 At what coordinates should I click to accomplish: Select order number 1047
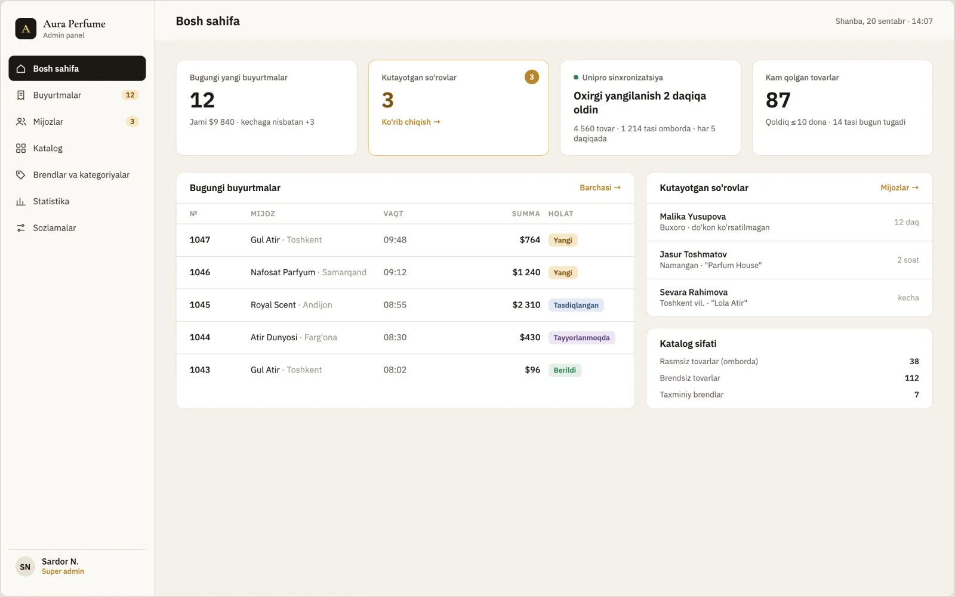coord(405,240)
